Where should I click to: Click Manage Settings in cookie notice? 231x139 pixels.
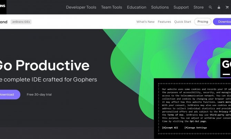click(195, 128)
